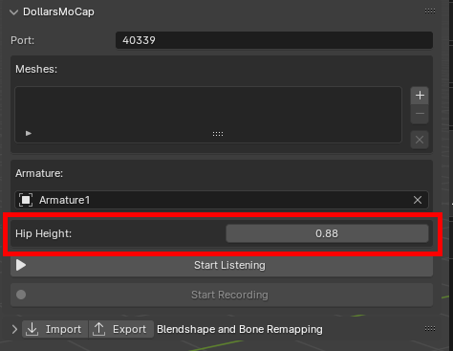This screenshot has width=453, height=351.
Task: Click the play icon on Start Listening
Action: (21, 265)
